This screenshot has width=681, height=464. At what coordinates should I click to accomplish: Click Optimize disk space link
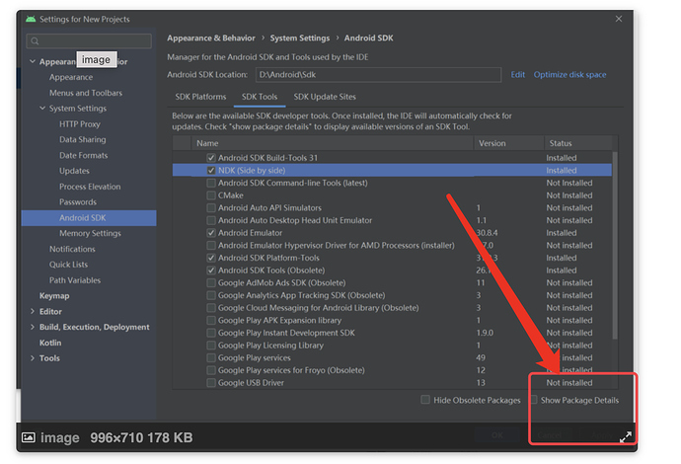pos(569,75)
